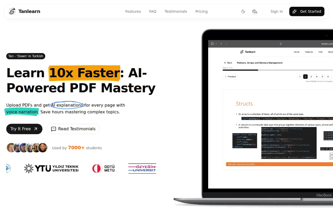Toggle dark mode with the moon icon
333x208 pixels.
243,11
